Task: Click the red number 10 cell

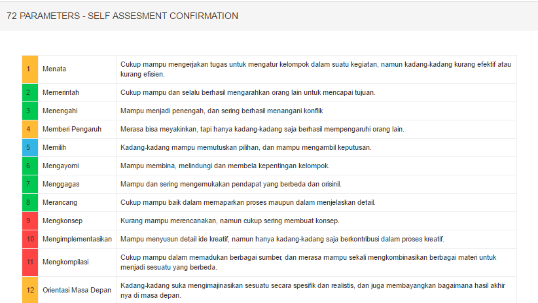Action: click(30, 239)
